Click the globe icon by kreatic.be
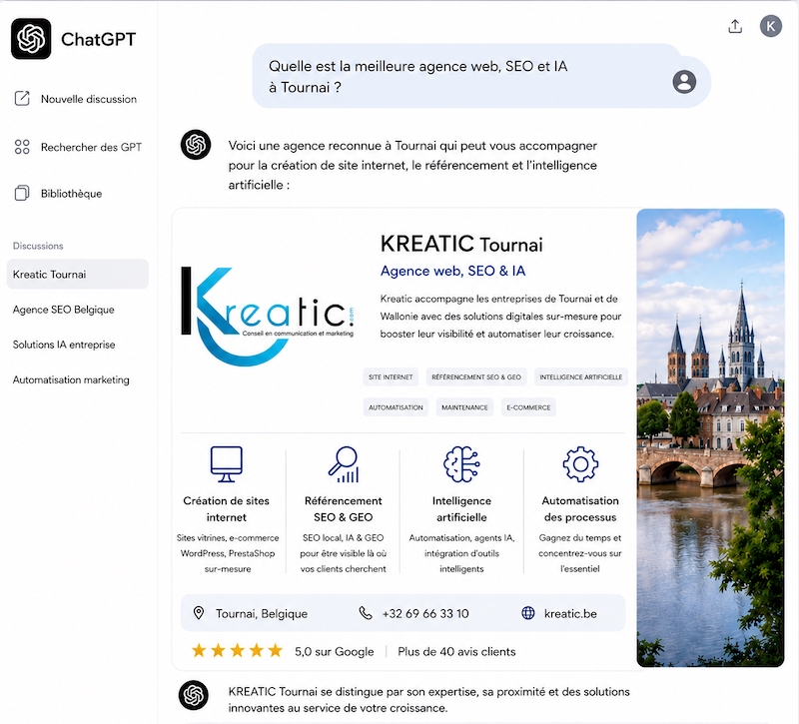 click(528, 613)
